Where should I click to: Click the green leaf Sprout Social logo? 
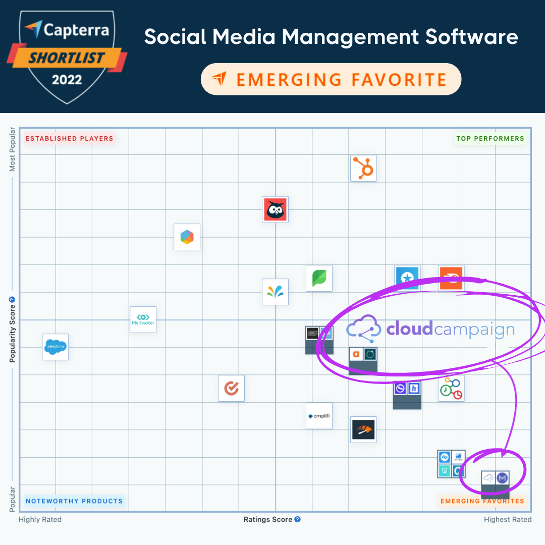click(x=319, y=278)
